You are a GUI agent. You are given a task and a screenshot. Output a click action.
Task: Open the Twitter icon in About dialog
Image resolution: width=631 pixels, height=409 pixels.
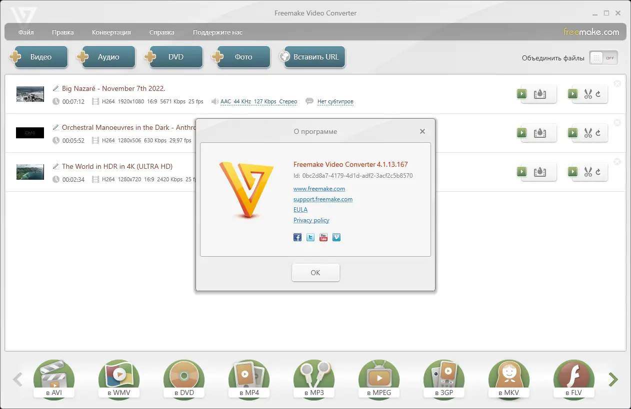pyautogui.click(x=310, y=237)
